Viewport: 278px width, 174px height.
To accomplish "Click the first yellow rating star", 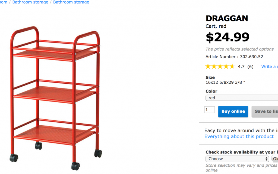I will tap(208, 66).
